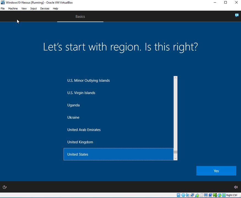Viewport: 241px width, 198px height.
Task: Click the optical disk status icon
Action: coord(183,195)
